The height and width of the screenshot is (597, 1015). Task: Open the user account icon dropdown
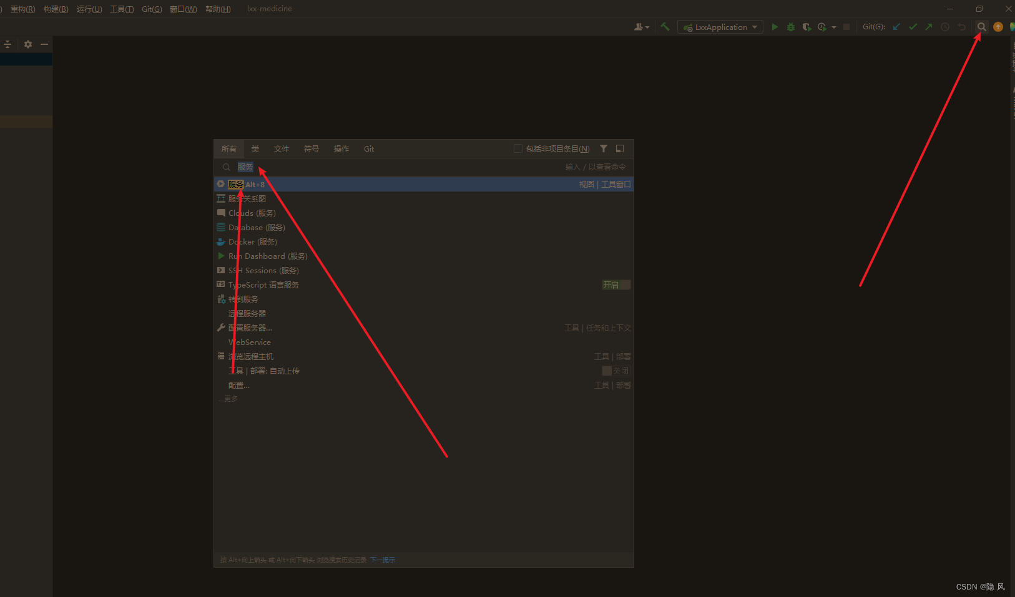pyautogui.click(x=642, y=27)
